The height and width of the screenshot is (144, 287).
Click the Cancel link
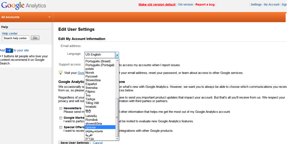point(98,143)
